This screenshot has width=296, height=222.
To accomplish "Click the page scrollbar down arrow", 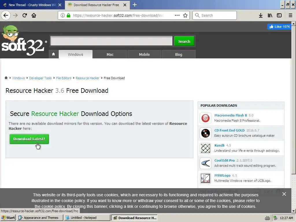I will click(x=293, y=211).
